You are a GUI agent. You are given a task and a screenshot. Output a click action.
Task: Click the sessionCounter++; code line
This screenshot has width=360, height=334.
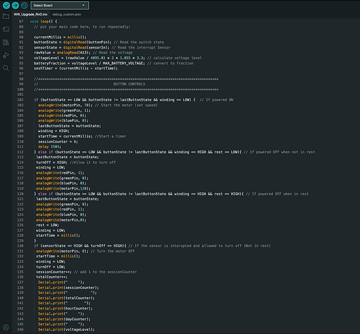(x=61, y=271)
